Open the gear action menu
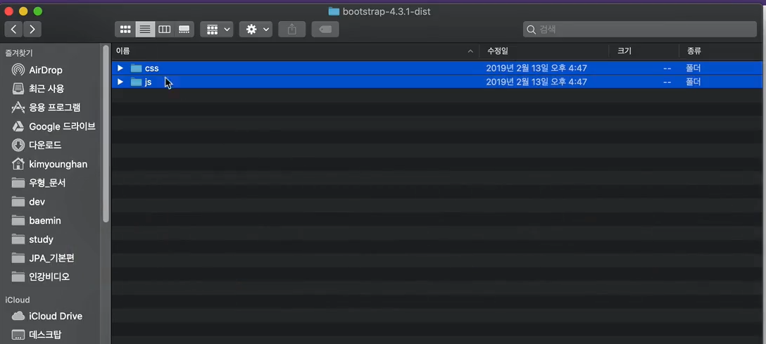 [256, 30]
